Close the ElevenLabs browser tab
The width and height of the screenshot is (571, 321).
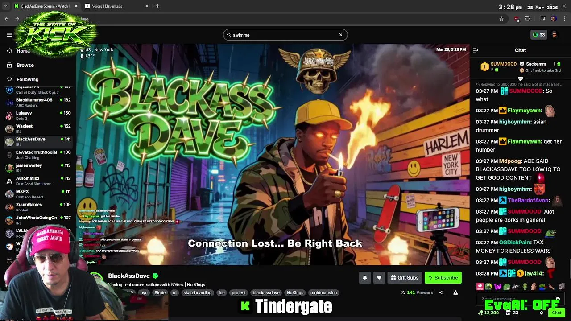pyautogui.click(x=147, y=6)
